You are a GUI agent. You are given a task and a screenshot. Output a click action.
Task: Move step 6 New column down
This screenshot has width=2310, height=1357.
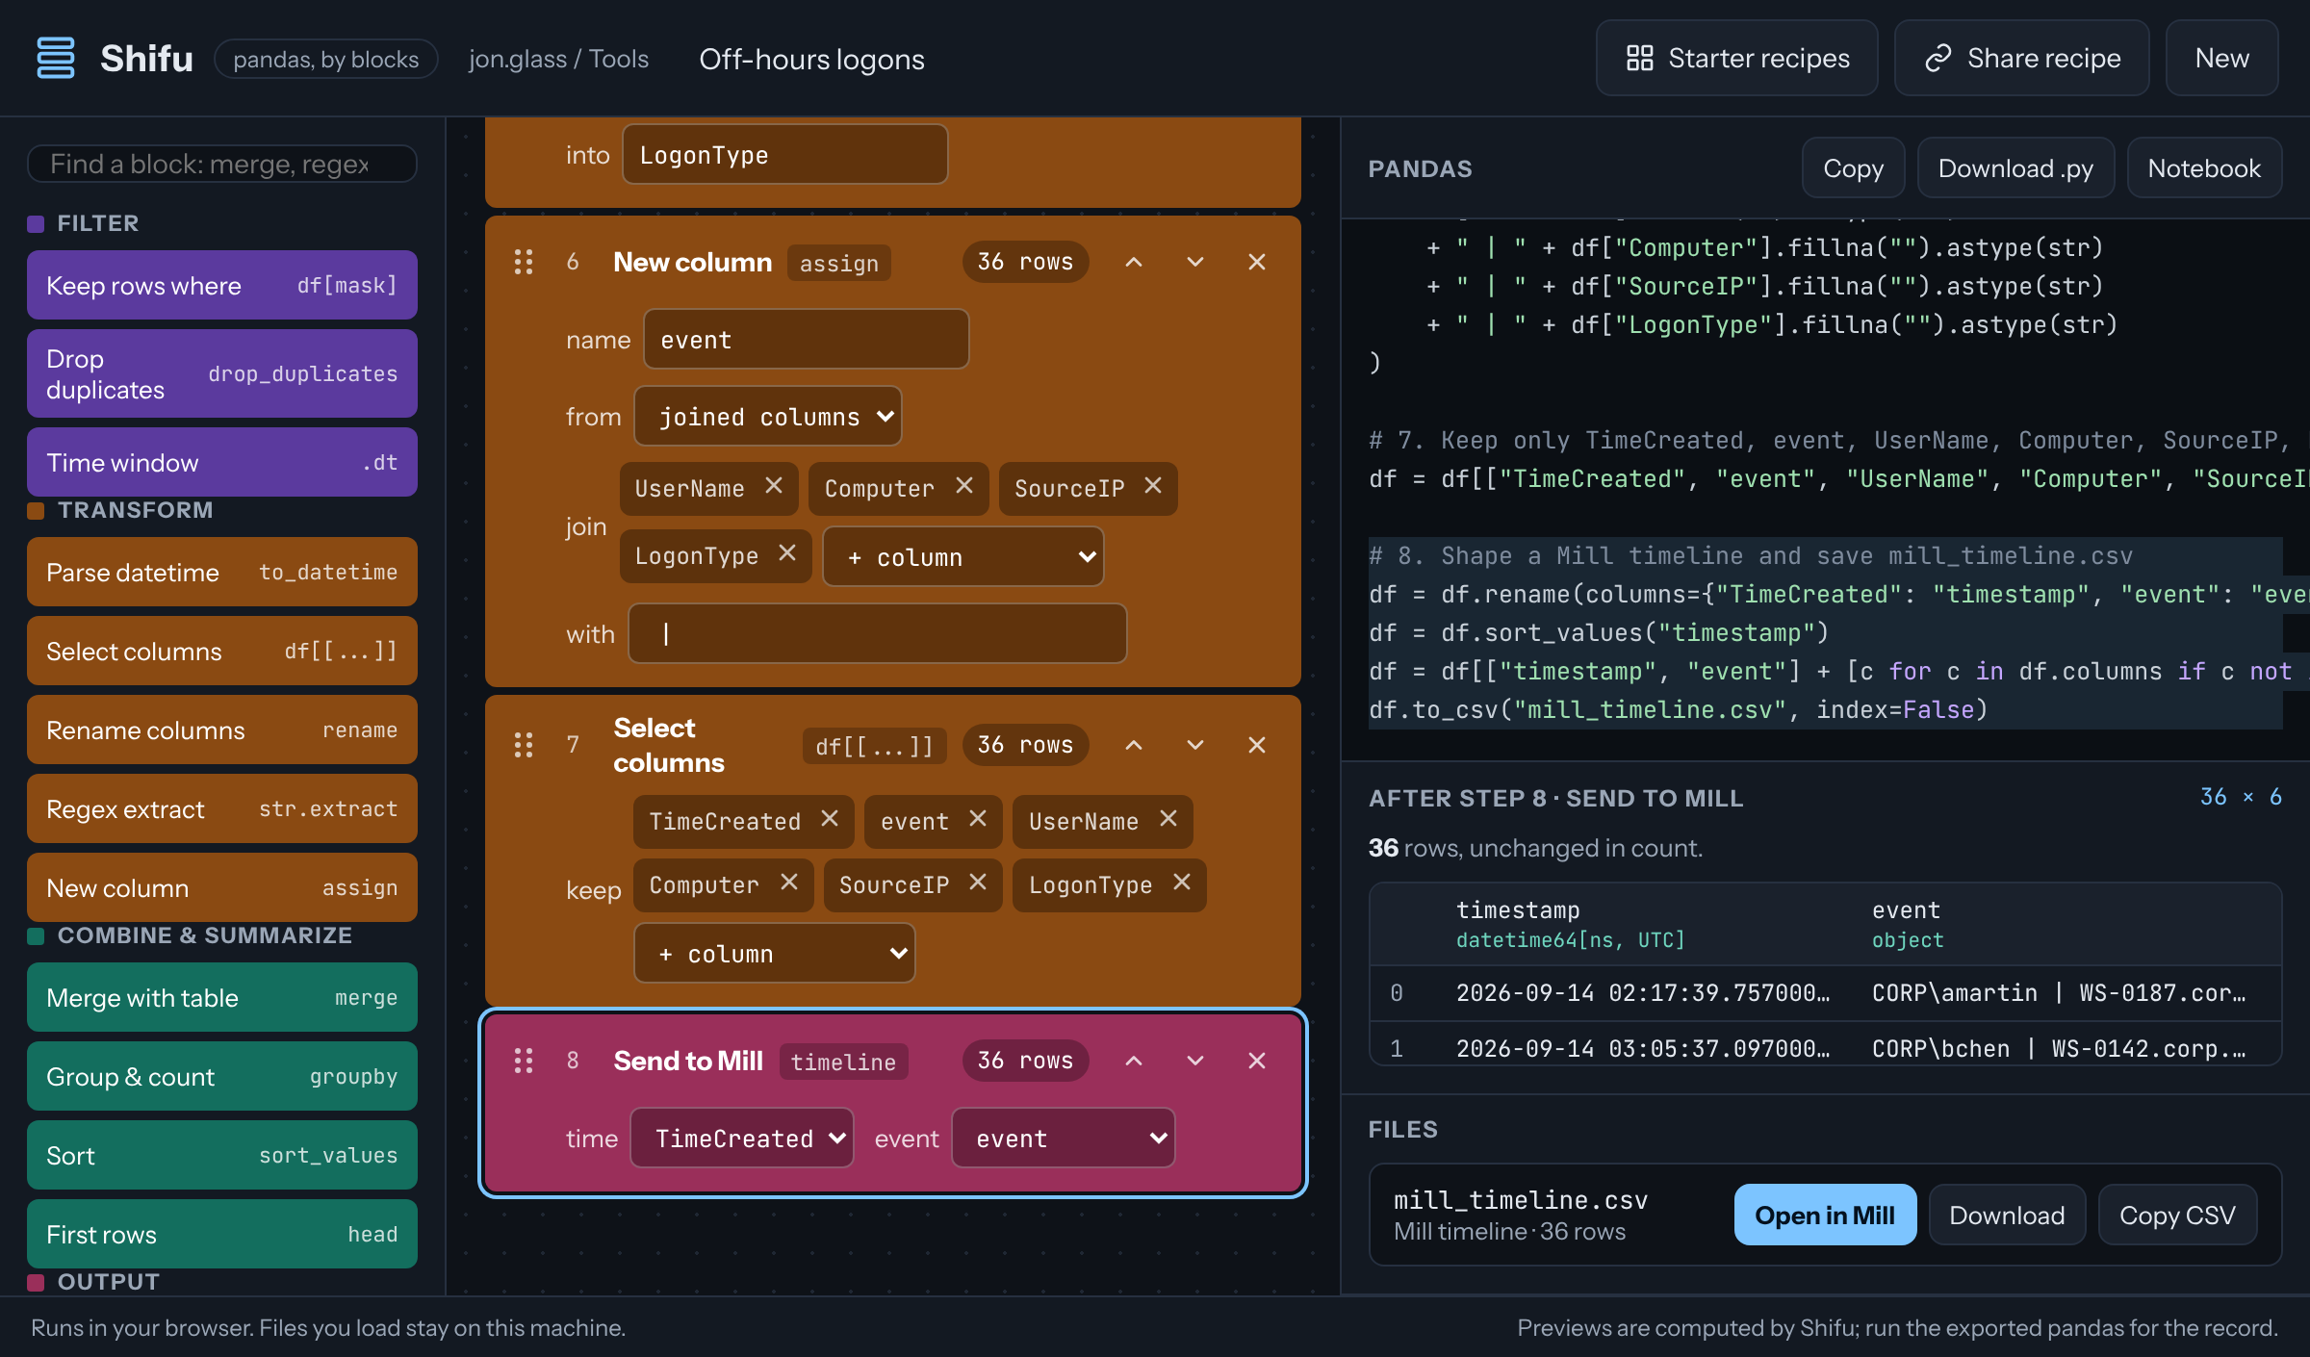click(1195, 262)
